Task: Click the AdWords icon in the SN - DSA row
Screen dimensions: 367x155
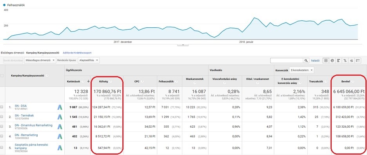Action: tap(60, 107)
